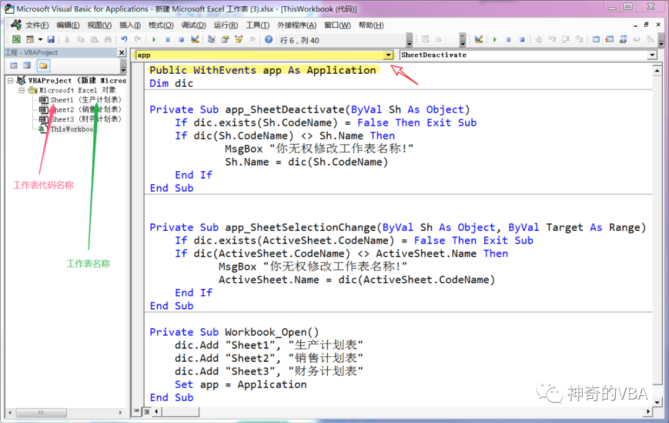Toggle breakpoint with the hand icon

tap(538, 40)
